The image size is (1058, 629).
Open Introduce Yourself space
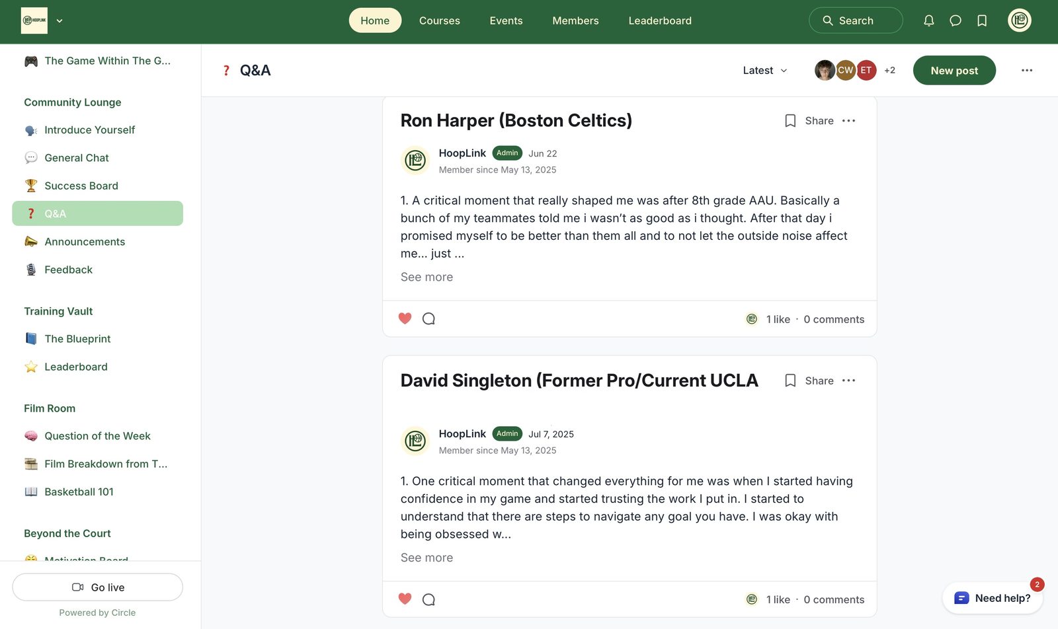pyautogui.click(x=98, y=130)
